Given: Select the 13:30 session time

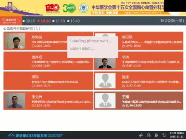Looking at the screenshot, I should click(x=60, y=21).
